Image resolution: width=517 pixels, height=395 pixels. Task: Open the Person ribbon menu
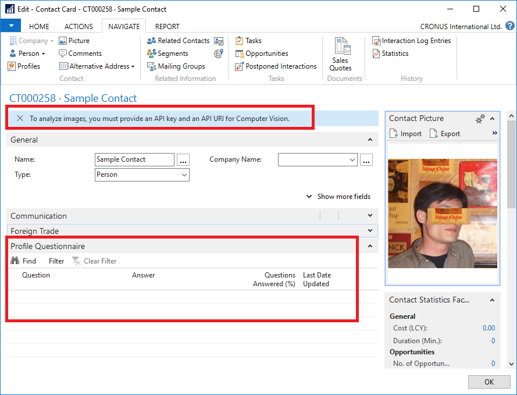coord(27,54)
